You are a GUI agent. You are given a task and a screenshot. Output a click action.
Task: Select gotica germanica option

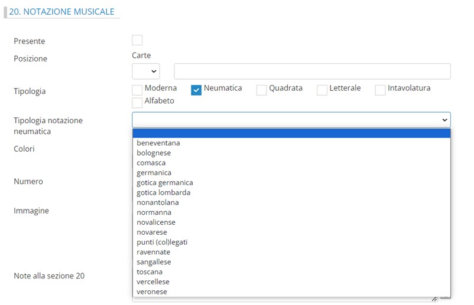(x=165, y=183)
